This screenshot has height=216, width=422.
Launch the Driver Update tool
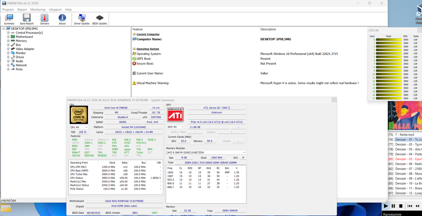[x=82, y=19]
